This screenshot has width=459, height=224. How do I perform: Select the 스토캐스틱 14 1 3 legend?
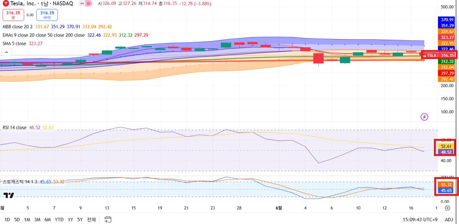click(x=21, y=182)
